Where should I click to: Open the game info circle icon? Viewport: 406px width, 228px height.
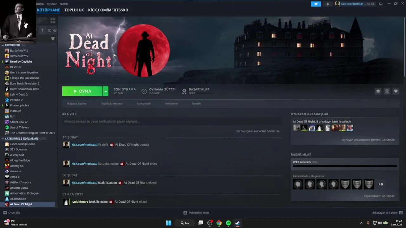(x=387, y=91)
